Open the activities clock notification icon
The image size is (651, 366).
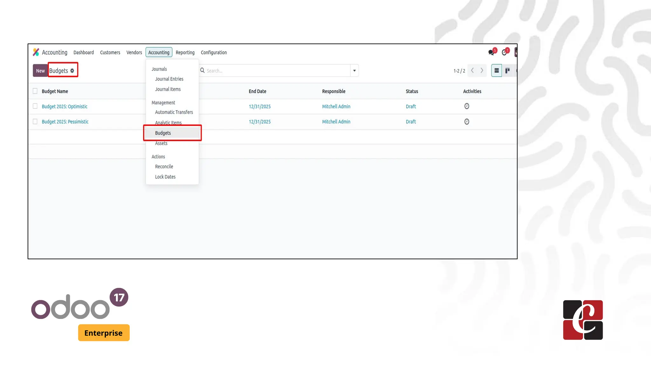[504, 52]
